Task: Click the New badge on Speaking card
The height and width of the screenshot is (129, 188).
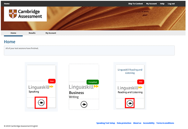Action: pos(52,81)
